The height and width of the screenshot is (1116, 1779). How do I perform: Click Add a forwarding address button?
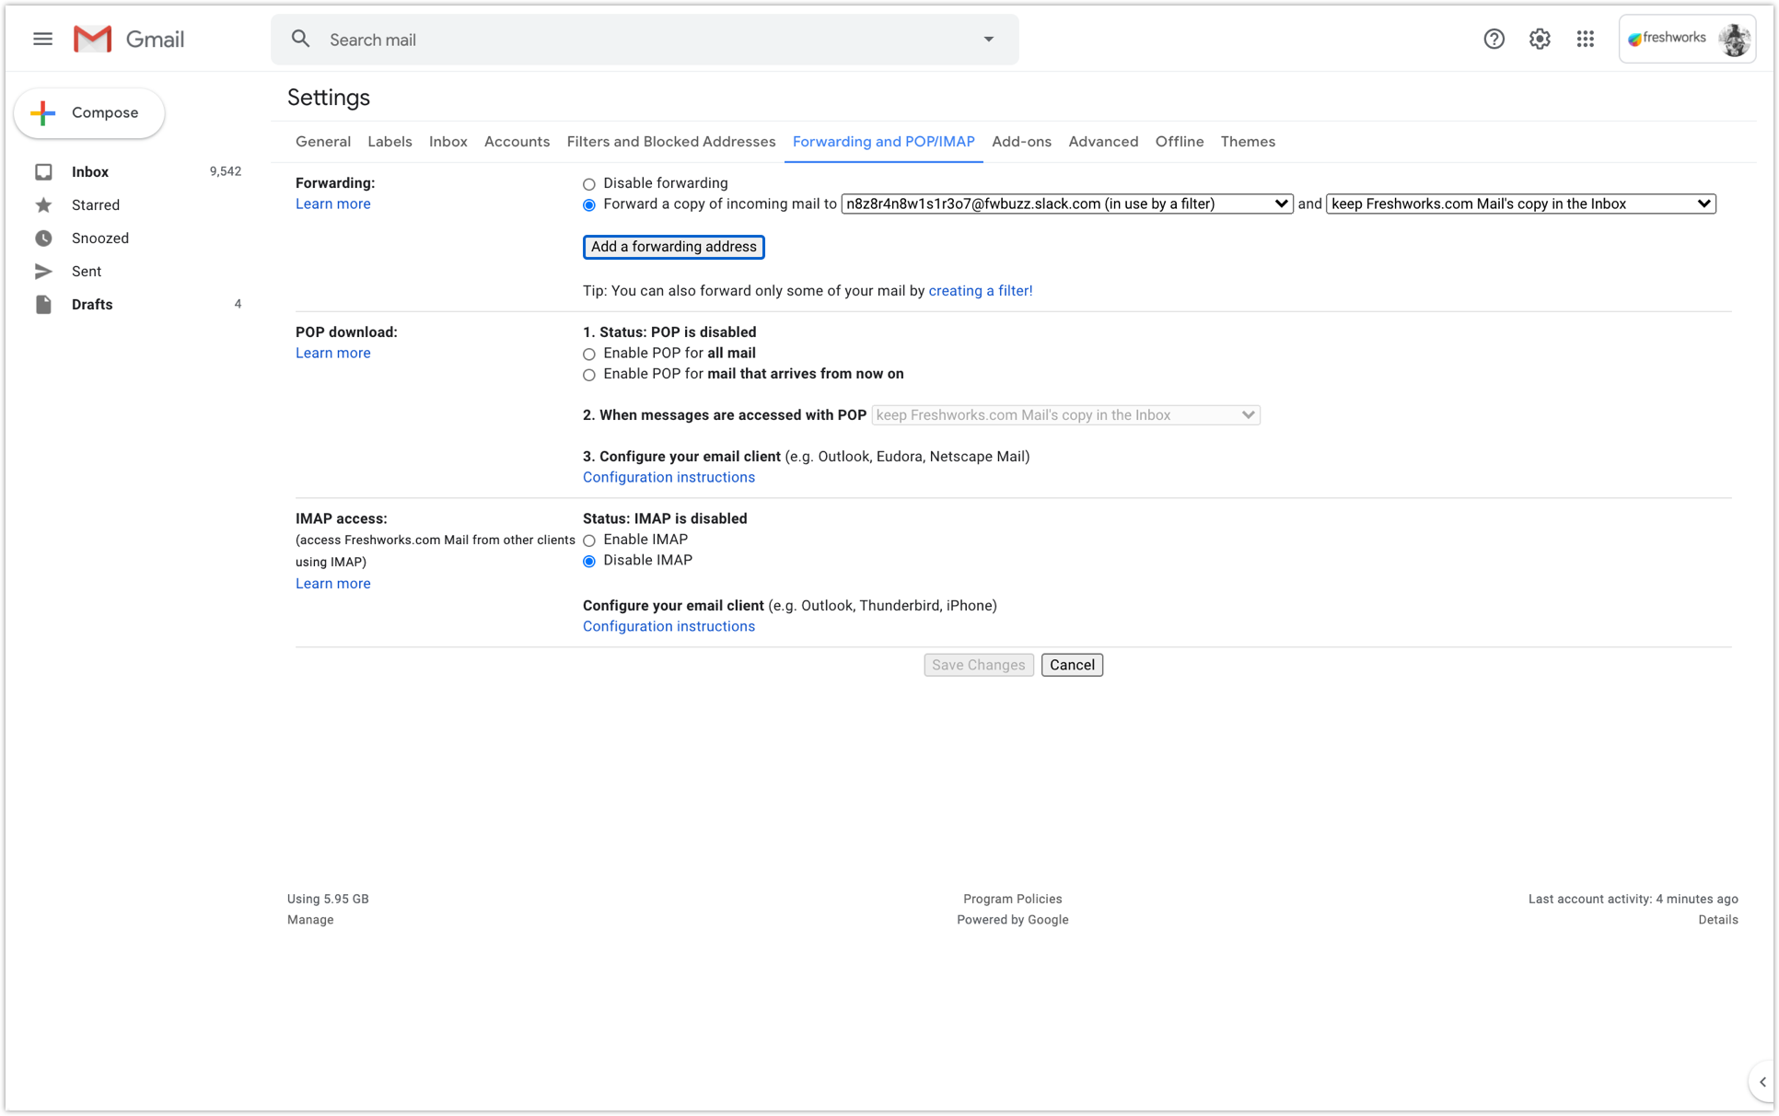pos(673,247)
